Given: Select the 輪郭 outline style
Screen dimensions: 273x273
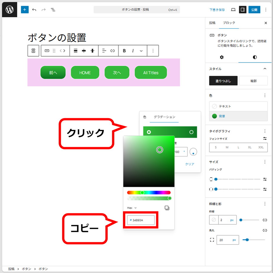Looking at the screenshot, I should tap(253, 81).
